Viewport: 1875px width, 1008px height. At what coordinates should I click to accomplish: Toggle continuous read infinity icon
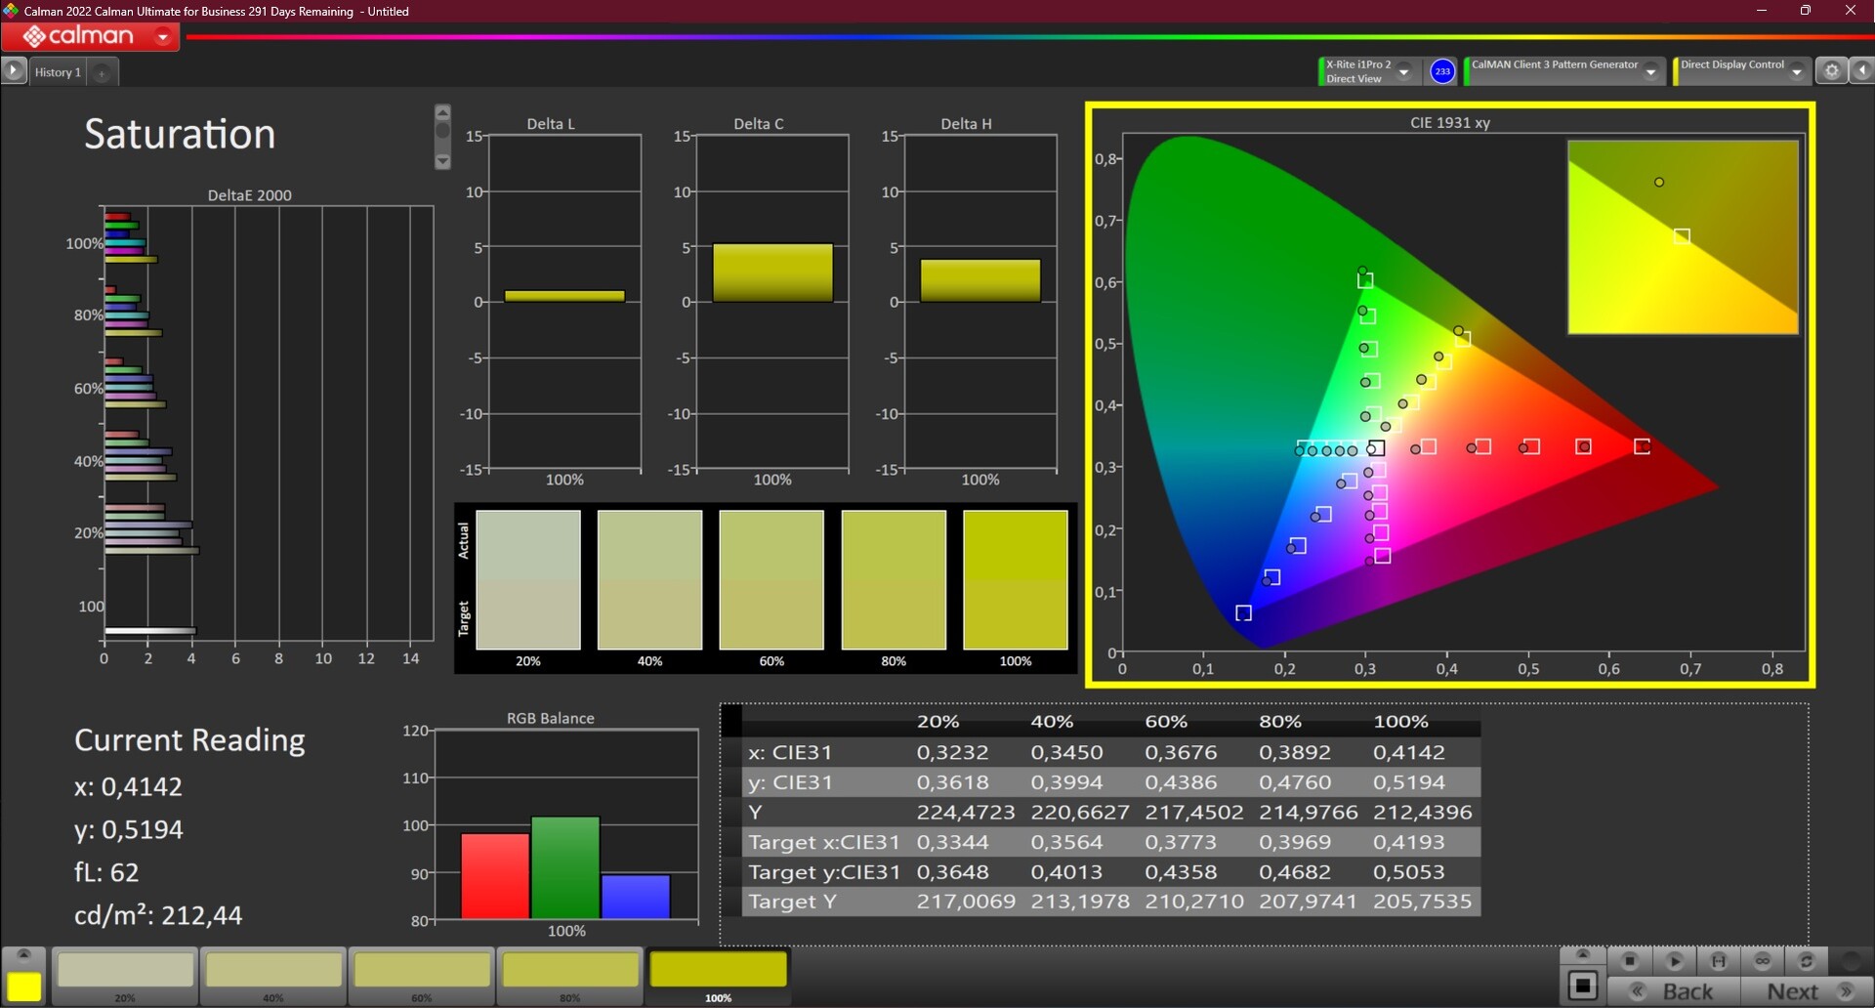(x=1763, y=961)
